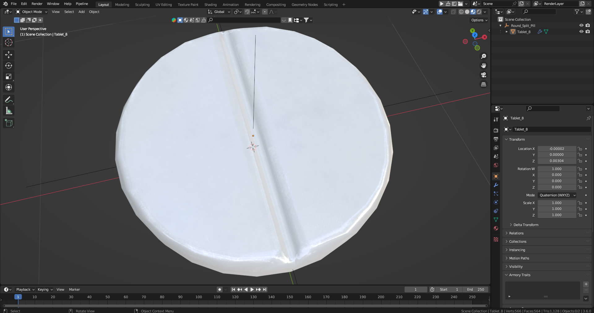
Task: Switch to Wireframe viewport shading
Action: pyautogui.click(x=461, y=12)
